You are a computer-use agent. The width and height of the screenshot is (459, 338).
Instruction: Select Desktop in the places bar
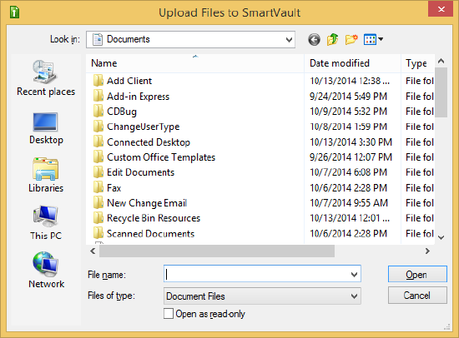click(x=46, y=128)
